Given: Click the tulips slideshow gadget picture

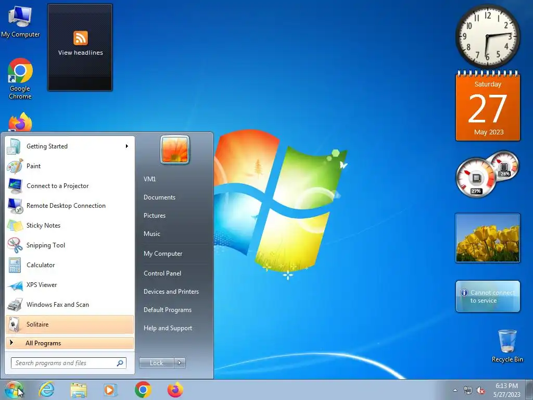Looking at the screenshot, I should 487,238.
